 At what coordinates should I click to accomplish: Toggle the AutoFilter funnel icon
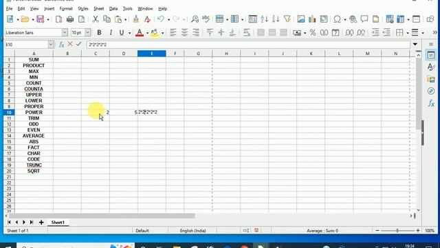click(287, 19)
